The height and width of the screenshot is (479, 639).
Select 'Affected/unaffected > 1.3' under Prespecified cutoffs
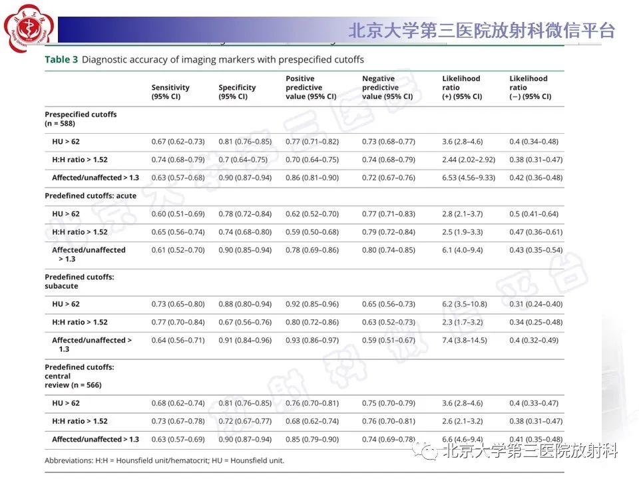[95, 178]
